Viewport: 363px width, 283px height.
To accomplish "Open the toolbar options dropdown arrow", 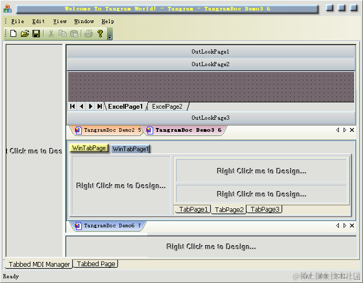I will pos(110,34).
